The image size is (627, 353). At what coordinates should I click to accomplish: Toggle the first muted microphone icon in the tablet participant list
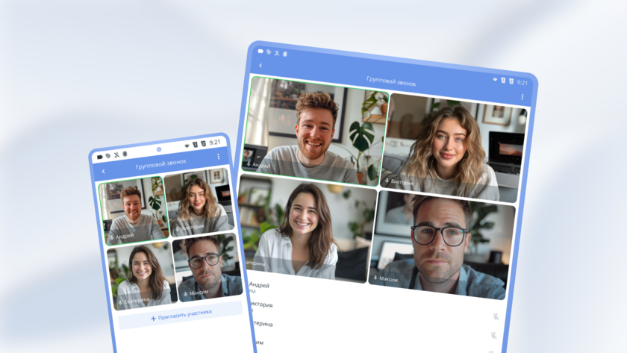(x=496, y=317)
